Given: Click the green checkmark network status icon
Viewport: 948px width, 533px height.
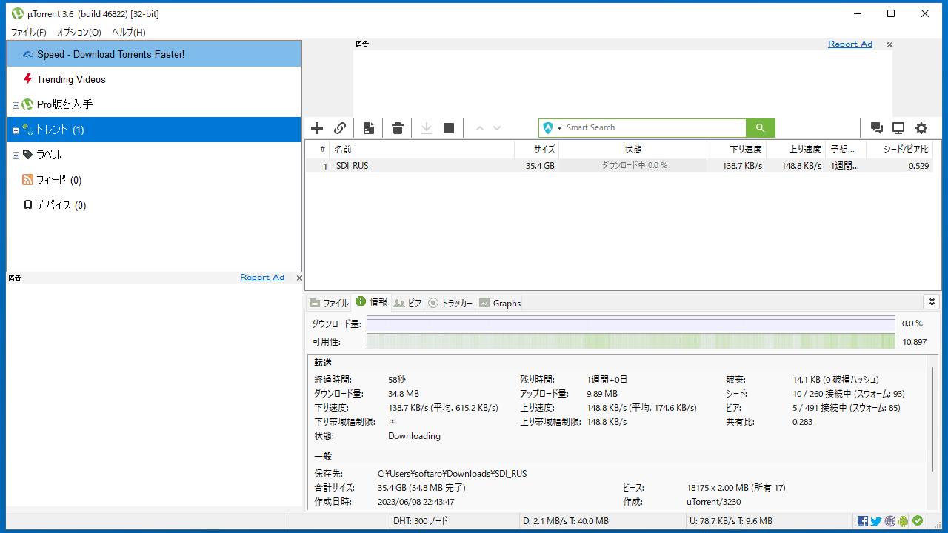Looking at the screenshot, I should [918, 521].
